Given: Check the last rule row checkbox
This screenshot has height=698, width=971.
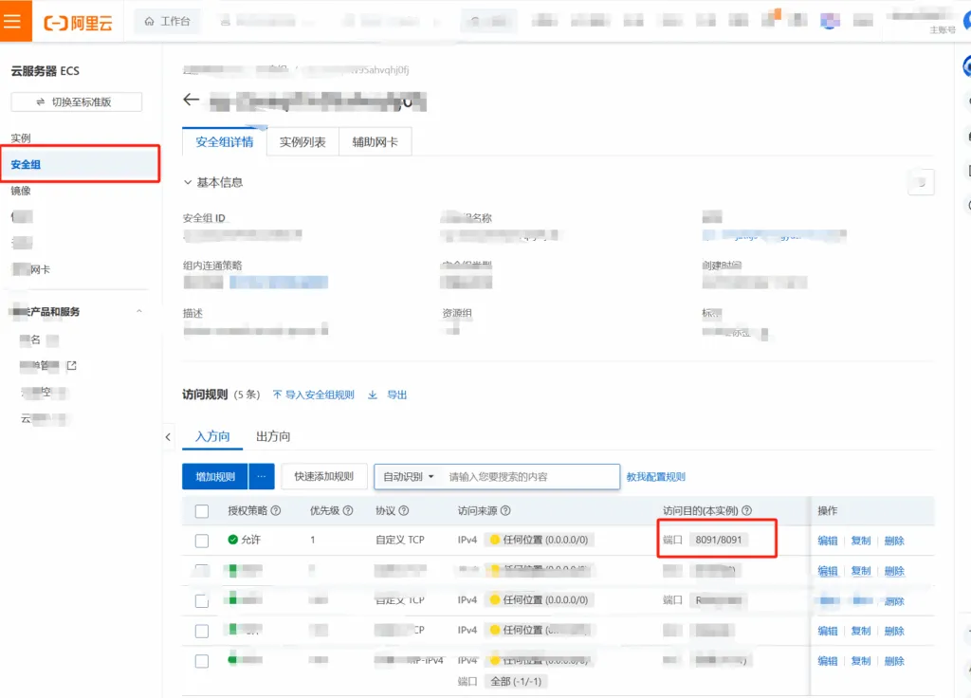Looking at the screenshot, I should point(202,661).
